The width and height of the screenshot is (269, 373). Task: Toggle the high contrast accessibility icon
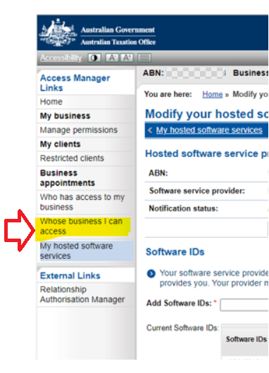tap(94, 58)
